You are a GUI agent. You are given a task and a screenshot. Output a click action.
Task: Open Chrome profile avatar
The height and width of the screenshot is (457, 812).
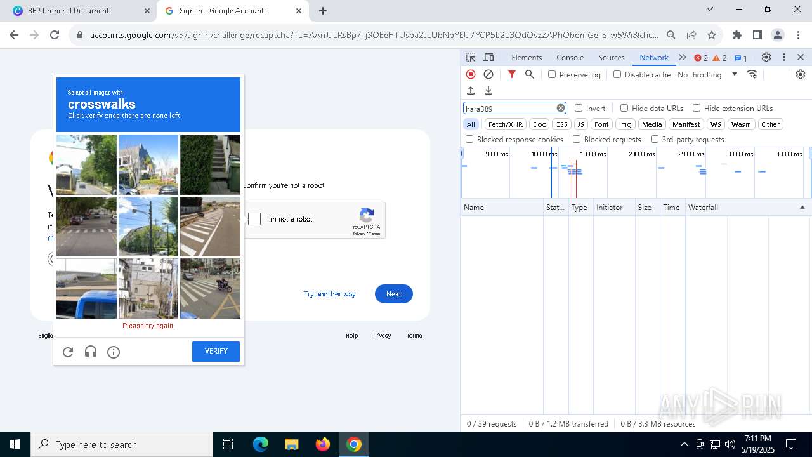point(778,35)
